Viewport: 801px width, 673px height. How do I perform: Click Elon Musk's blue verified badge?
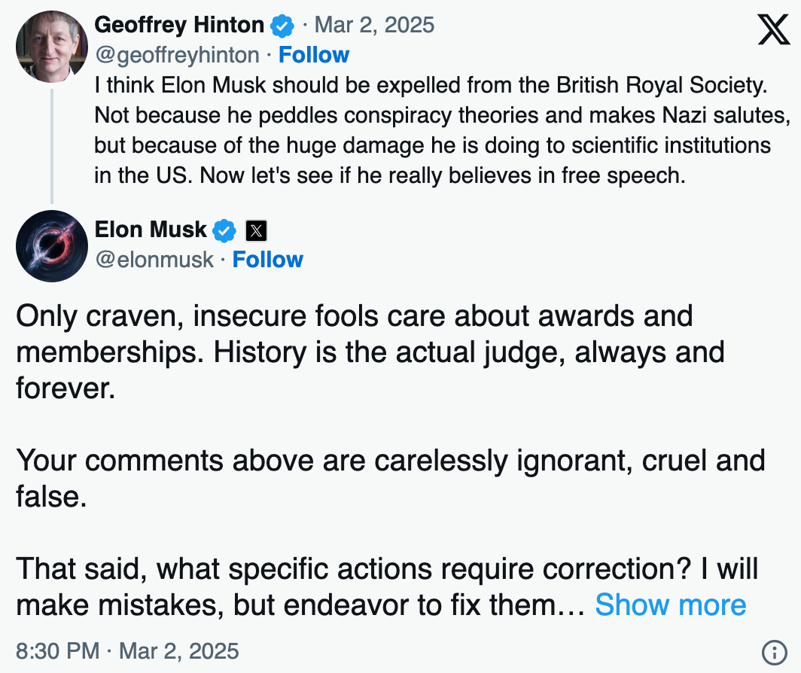224,230
